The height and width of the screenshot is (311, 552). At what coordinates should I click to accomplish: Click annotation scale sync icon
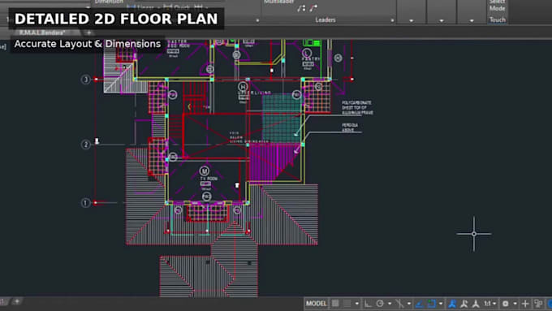pos(476,303)
